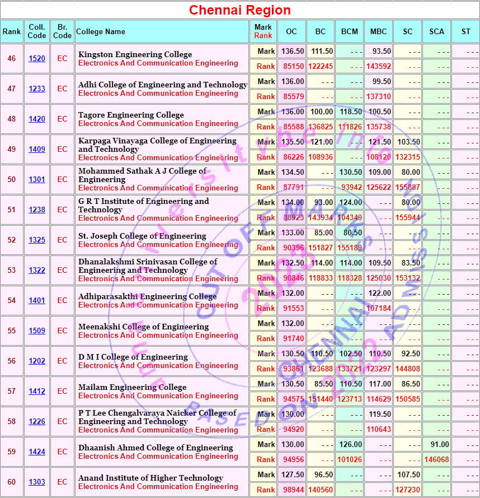Follow the 1409 college code link

point(37,150)
